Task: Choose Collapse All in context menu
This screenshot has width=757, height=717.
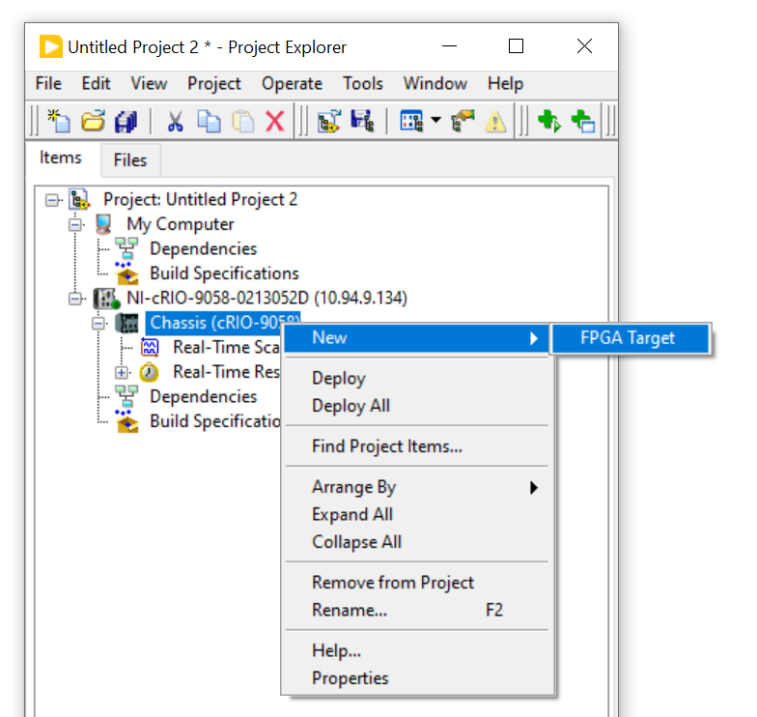Action: pos(417,542)
